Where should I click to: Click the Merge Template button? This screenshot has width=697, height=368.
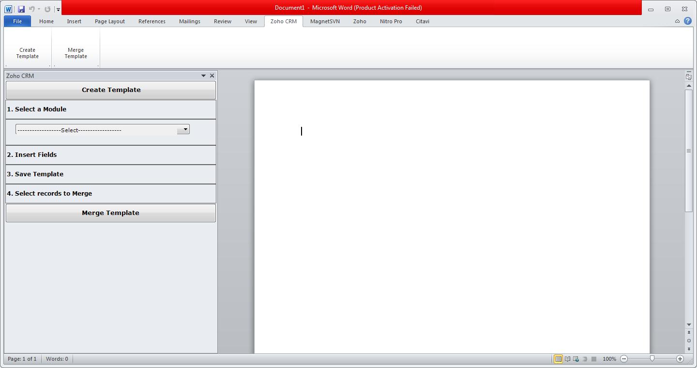point(110,213)
